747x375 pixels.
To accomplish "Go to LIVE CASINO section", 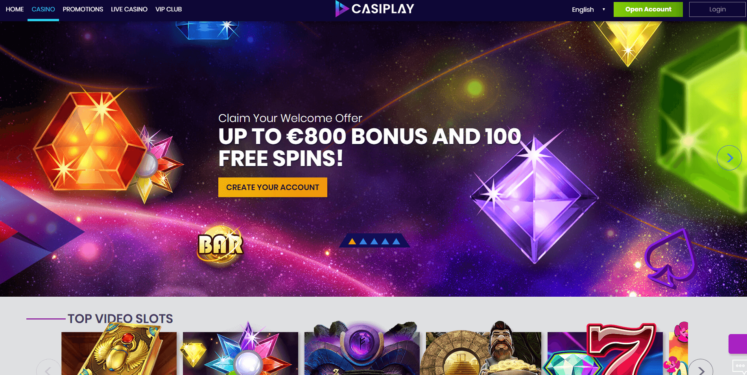I will click(x=129, y=9).
